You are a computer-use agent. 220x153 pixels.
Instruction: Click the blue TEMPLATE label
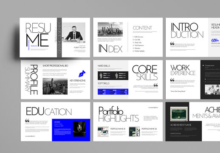pyautogui.click(x=34, y=46)
